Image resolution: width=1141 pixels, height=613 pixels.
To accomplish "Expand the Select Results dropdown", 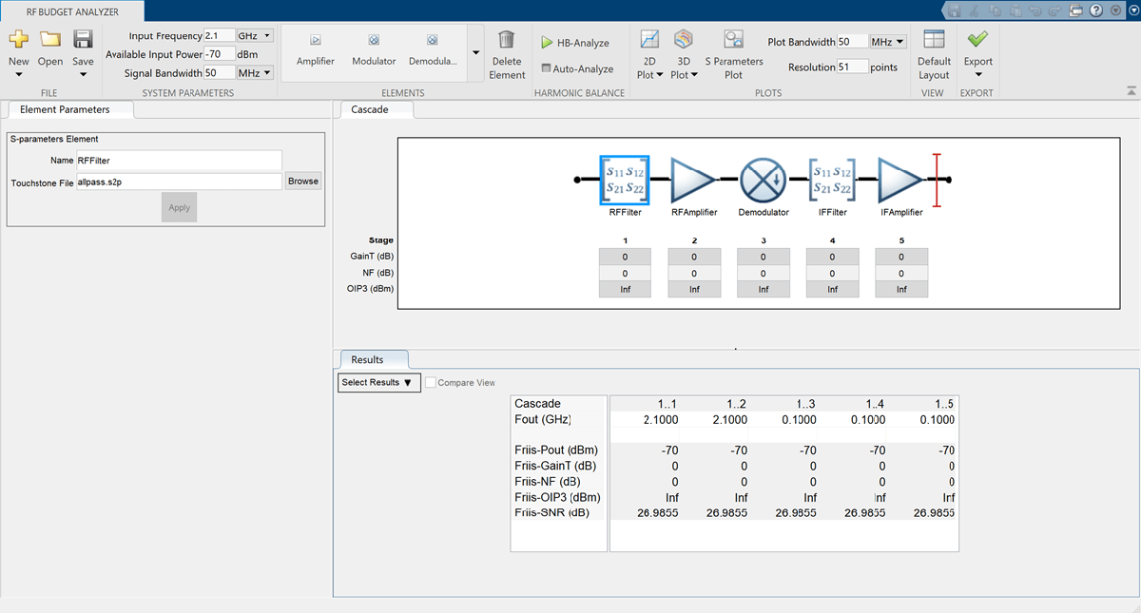I will click(x=378, y=383).
